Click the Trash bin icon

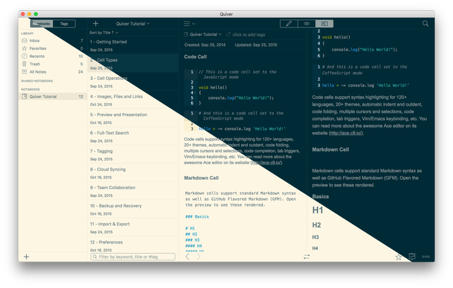25,64
